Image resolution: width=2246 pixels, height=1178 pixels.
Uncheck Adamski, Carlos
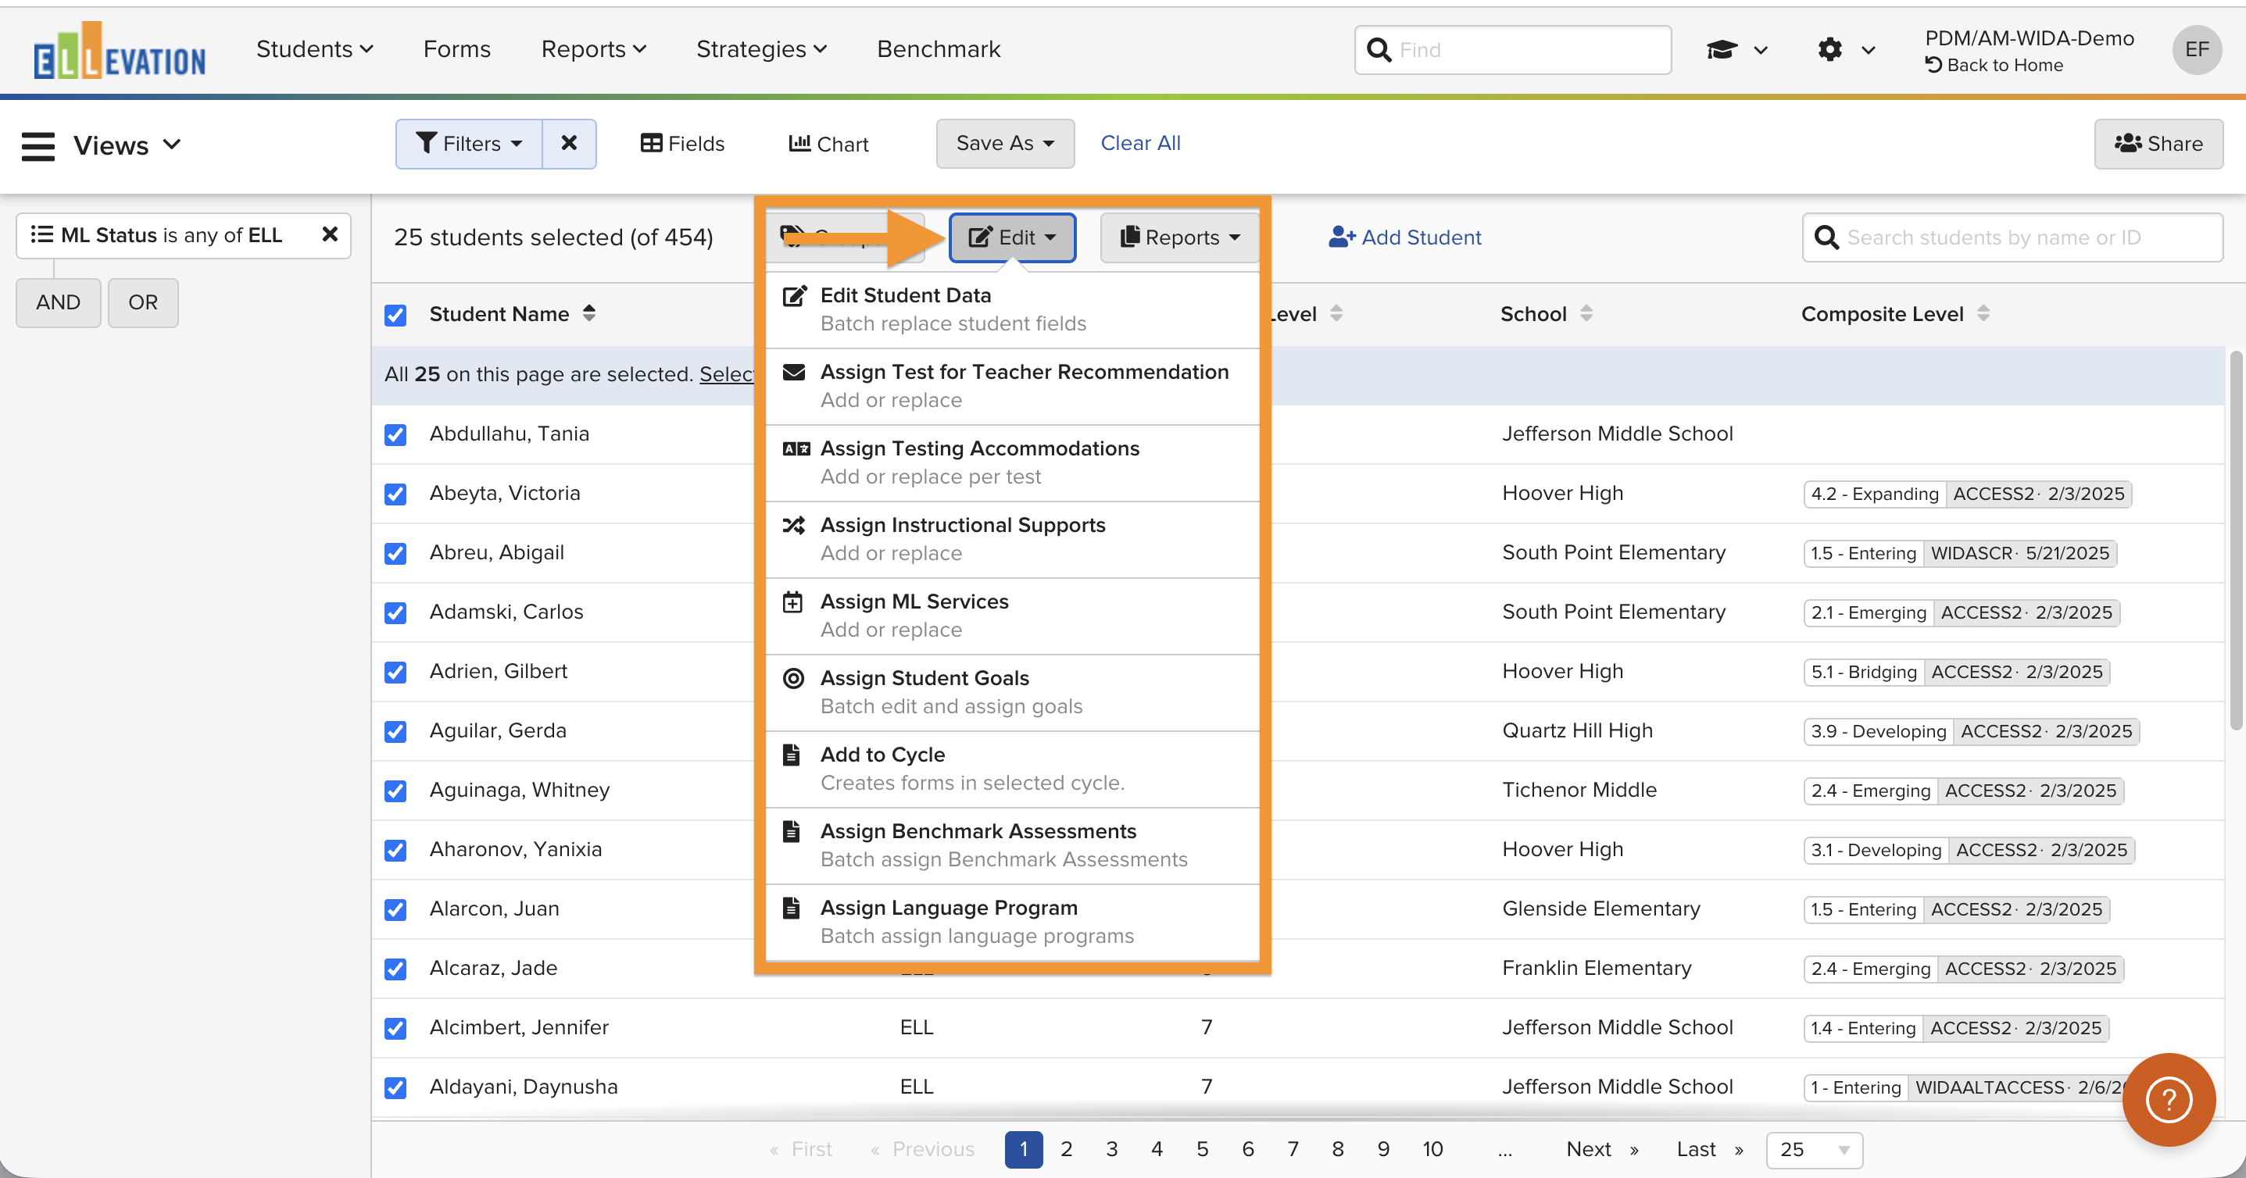click(396, 612)
